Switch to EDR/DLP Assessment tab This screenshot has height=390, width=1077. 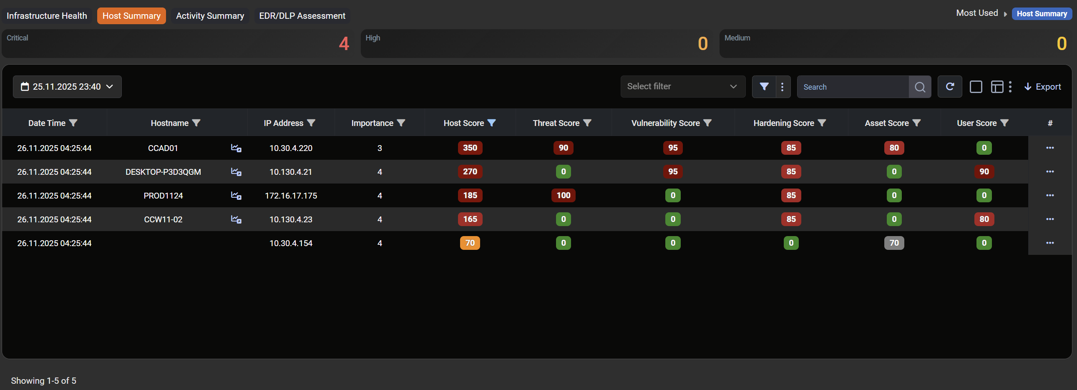(x=302, y=16)
